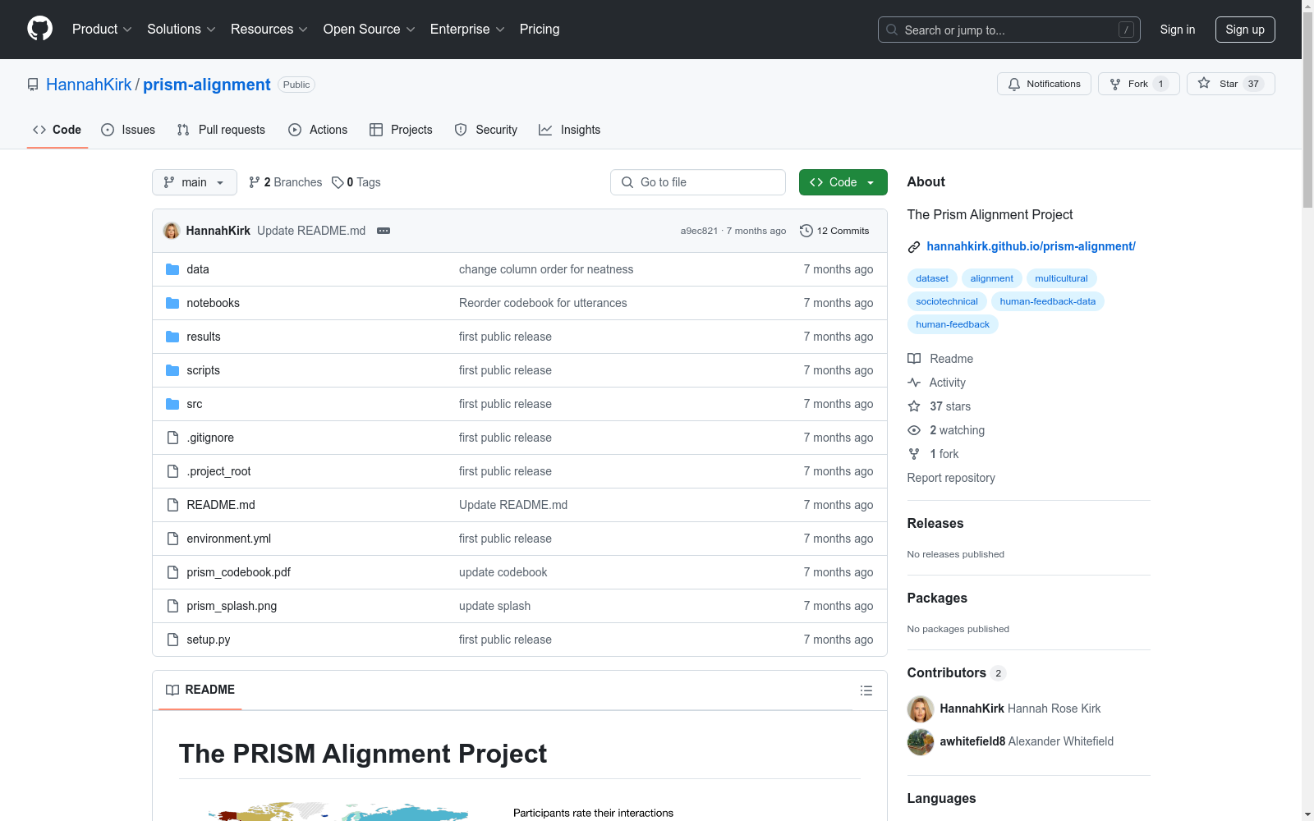
Task: View 2 watching link
Action: [946, 430]
